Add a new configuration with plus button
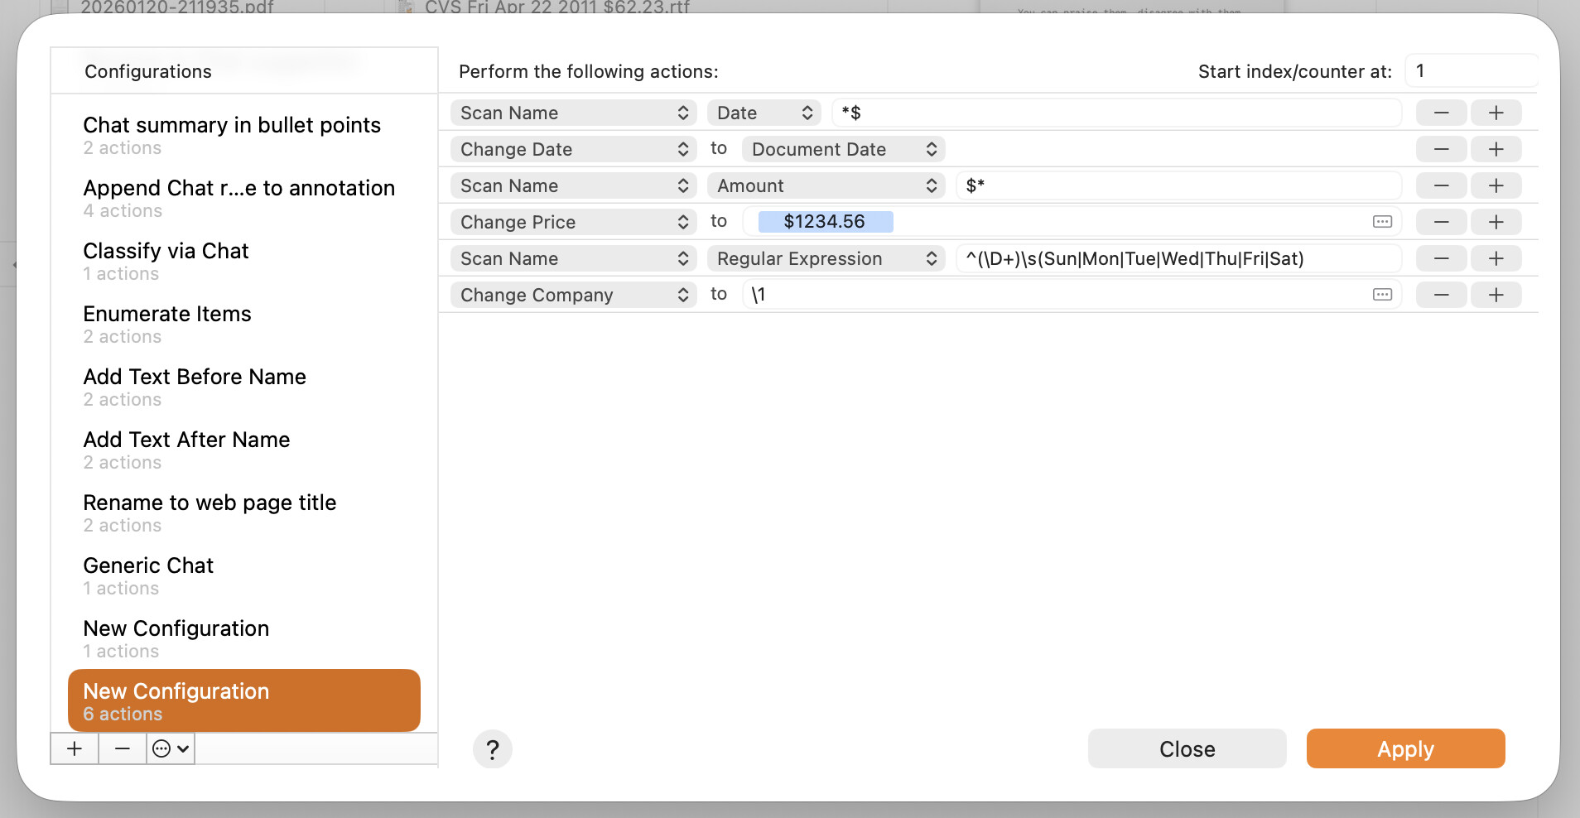Viewport: 1580px width, 818px height. point(75,748)
